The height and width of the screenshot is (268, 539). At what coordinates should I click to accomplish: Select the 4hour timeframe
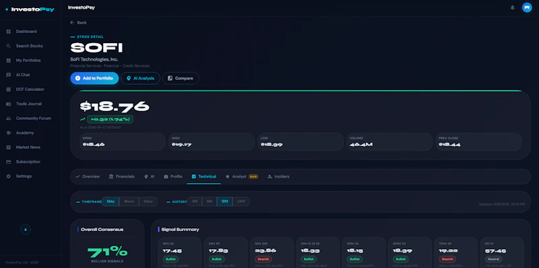(x=129, y=202)
